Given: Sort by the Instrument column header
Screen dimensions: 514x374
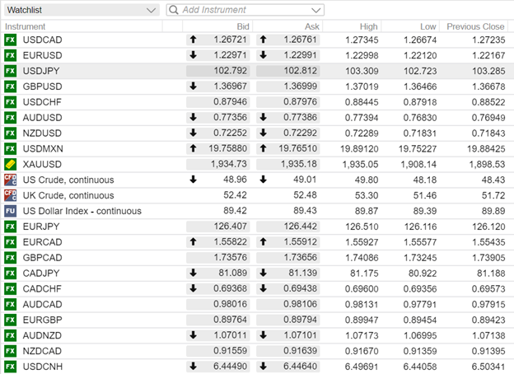Looking at the screenshot, I should [x=25, y=26].
